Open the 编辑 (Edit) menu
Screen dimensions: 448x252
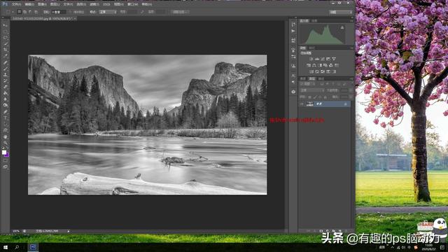29,4
